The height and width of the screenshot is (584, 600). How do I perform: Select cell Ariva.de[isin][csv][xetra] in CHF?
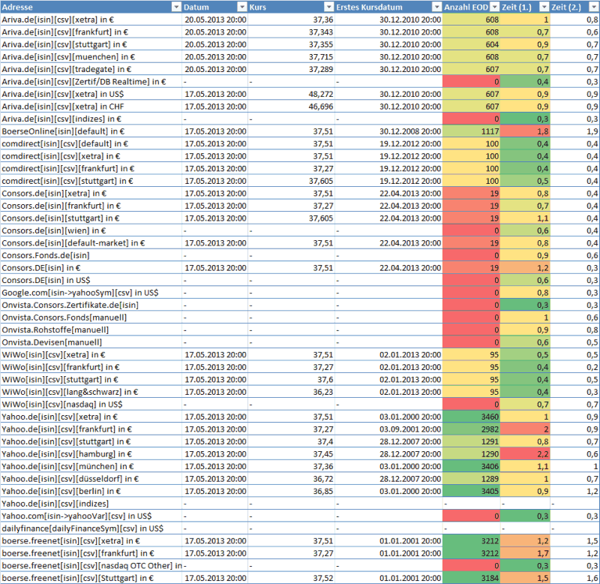coord(91,107)
